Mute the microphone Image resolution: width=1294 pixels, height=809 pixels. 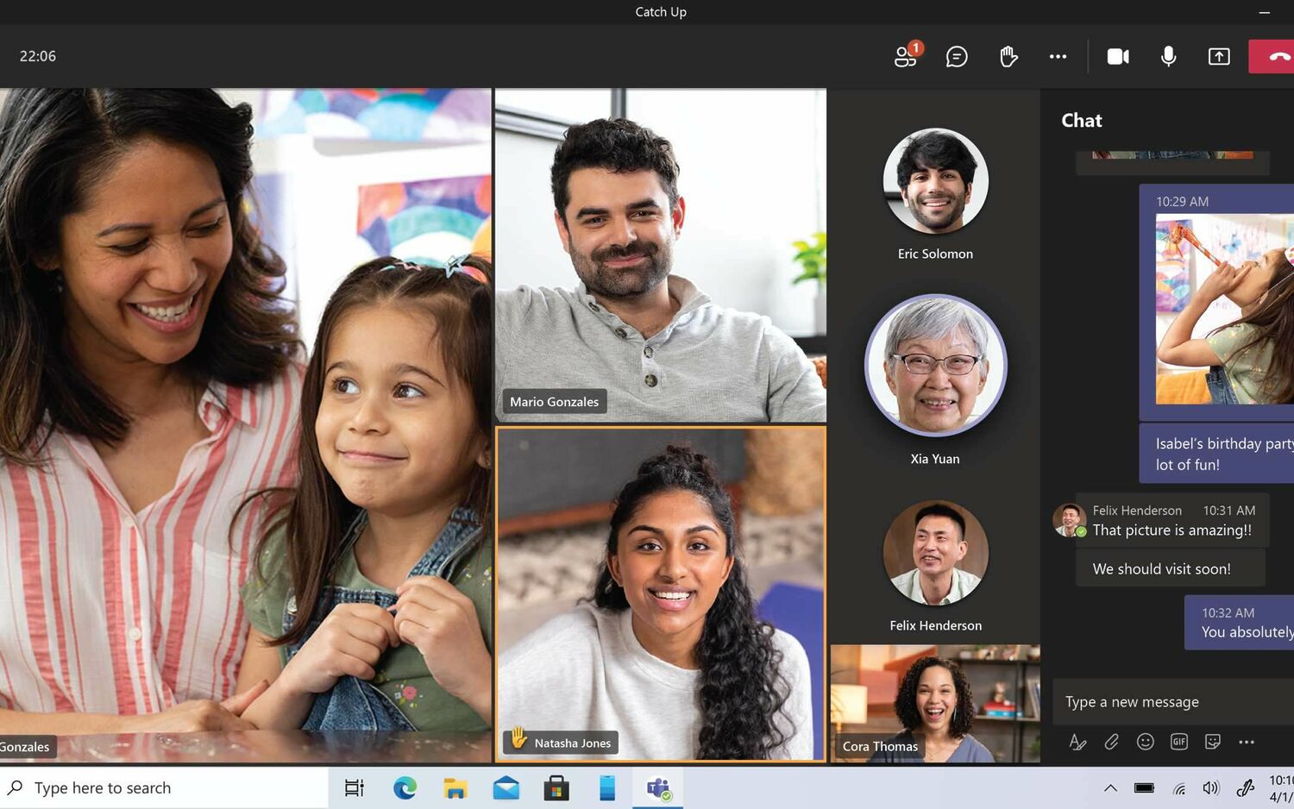pyautogui.click(x=1168, y=57)
